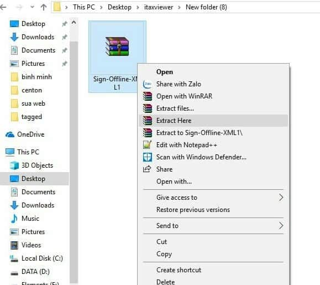Open pinned Downloads in Quick access
The image size is (320, 285).
point(32,37)
